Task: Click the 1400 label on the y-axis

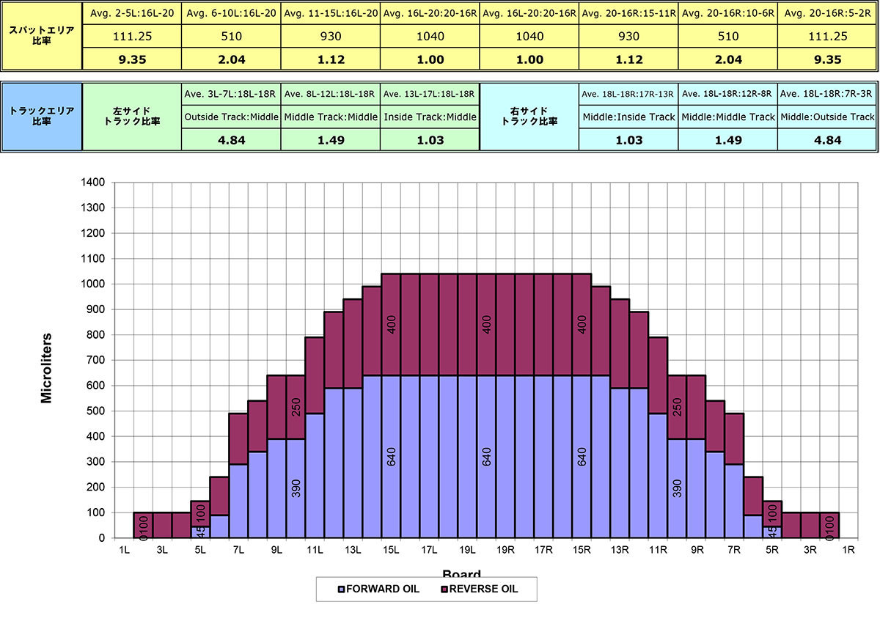Action: [x=94, y=183]
